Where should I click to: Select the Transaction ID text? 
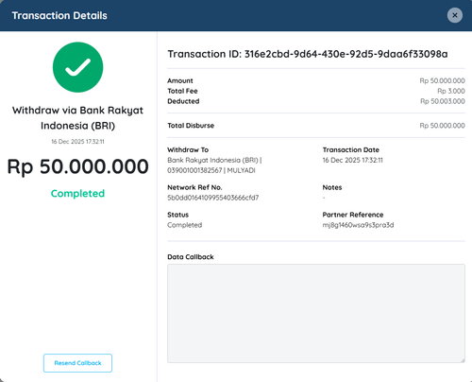[308, 54]
